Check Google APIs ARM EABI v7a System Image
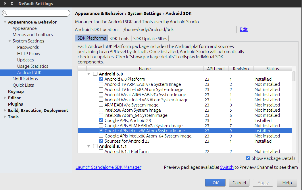Image resolution: width=302 pixels, height=190 pixels. coord(101,126)
